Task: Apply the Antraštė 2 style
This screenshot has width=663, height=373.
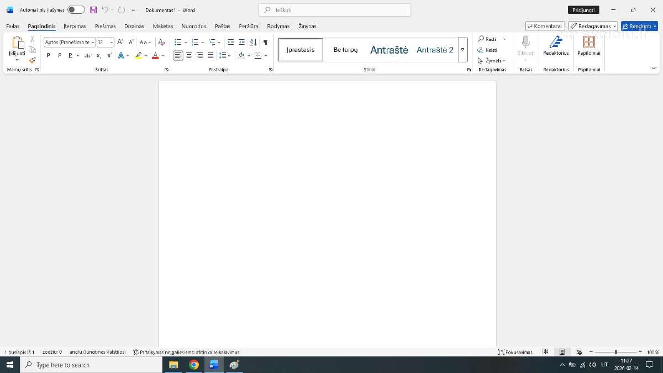Action: pos(435,50)
